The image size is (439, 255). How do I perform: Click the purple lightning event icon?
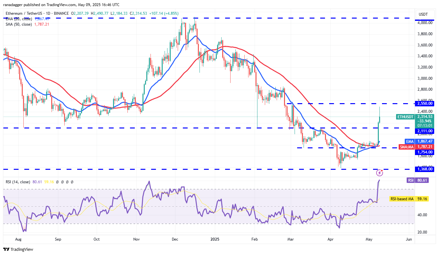coord(380,173)
